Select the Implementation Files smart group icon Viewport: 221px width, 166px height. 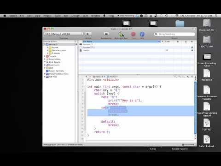47,74
